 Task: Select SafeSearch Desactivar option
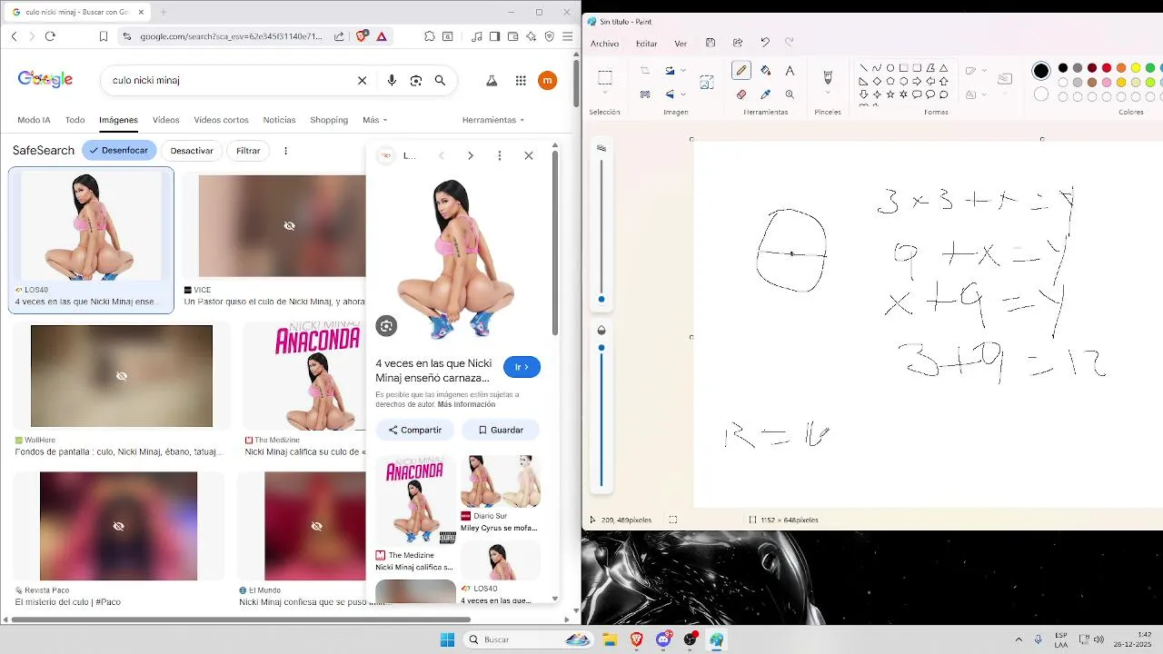pos(192,151)
